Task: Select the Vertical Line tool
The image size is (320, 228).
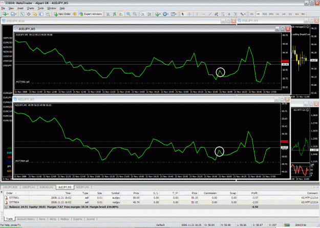Action: (x=197, y=14)
